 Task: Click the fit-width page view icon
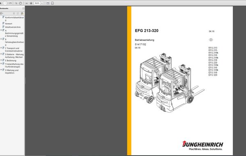point(48,3)
